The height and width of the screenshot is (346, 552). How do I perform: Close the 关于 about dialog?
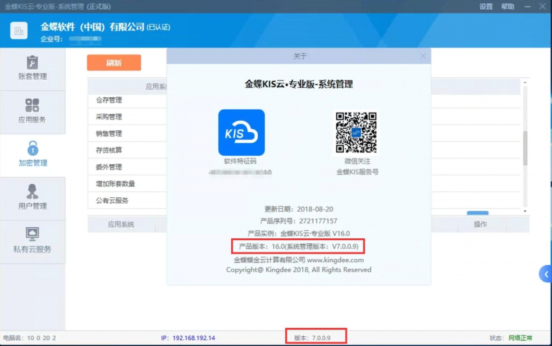423,56
